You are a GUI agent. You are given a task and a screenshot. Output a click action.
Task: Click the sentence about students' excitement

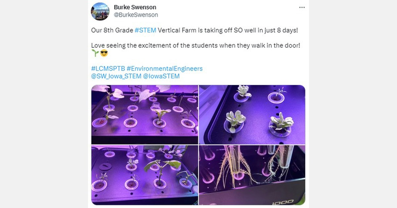(x=196, y=46)
